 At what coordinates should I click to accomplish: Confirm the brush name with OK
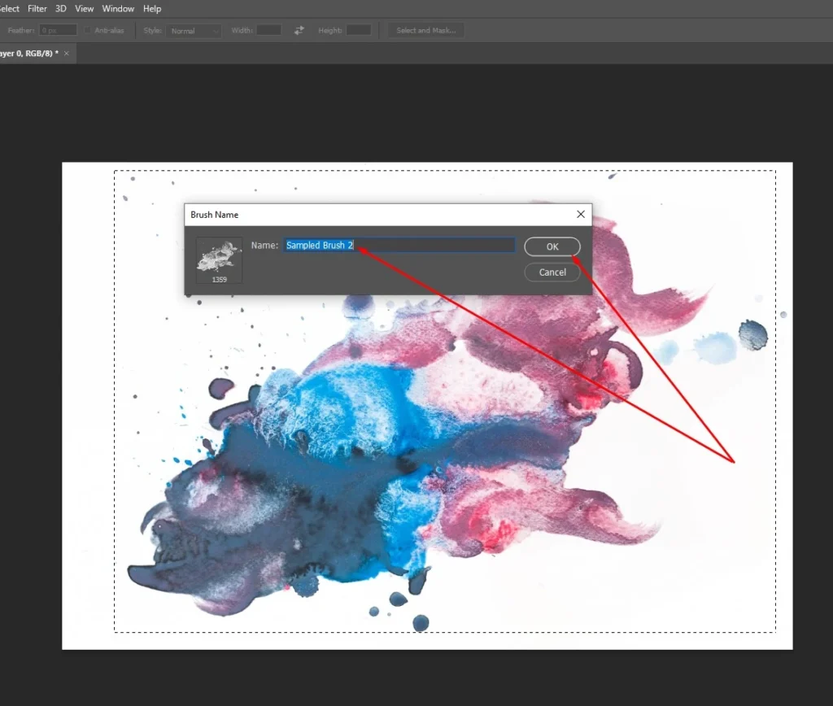pos(552,246)
